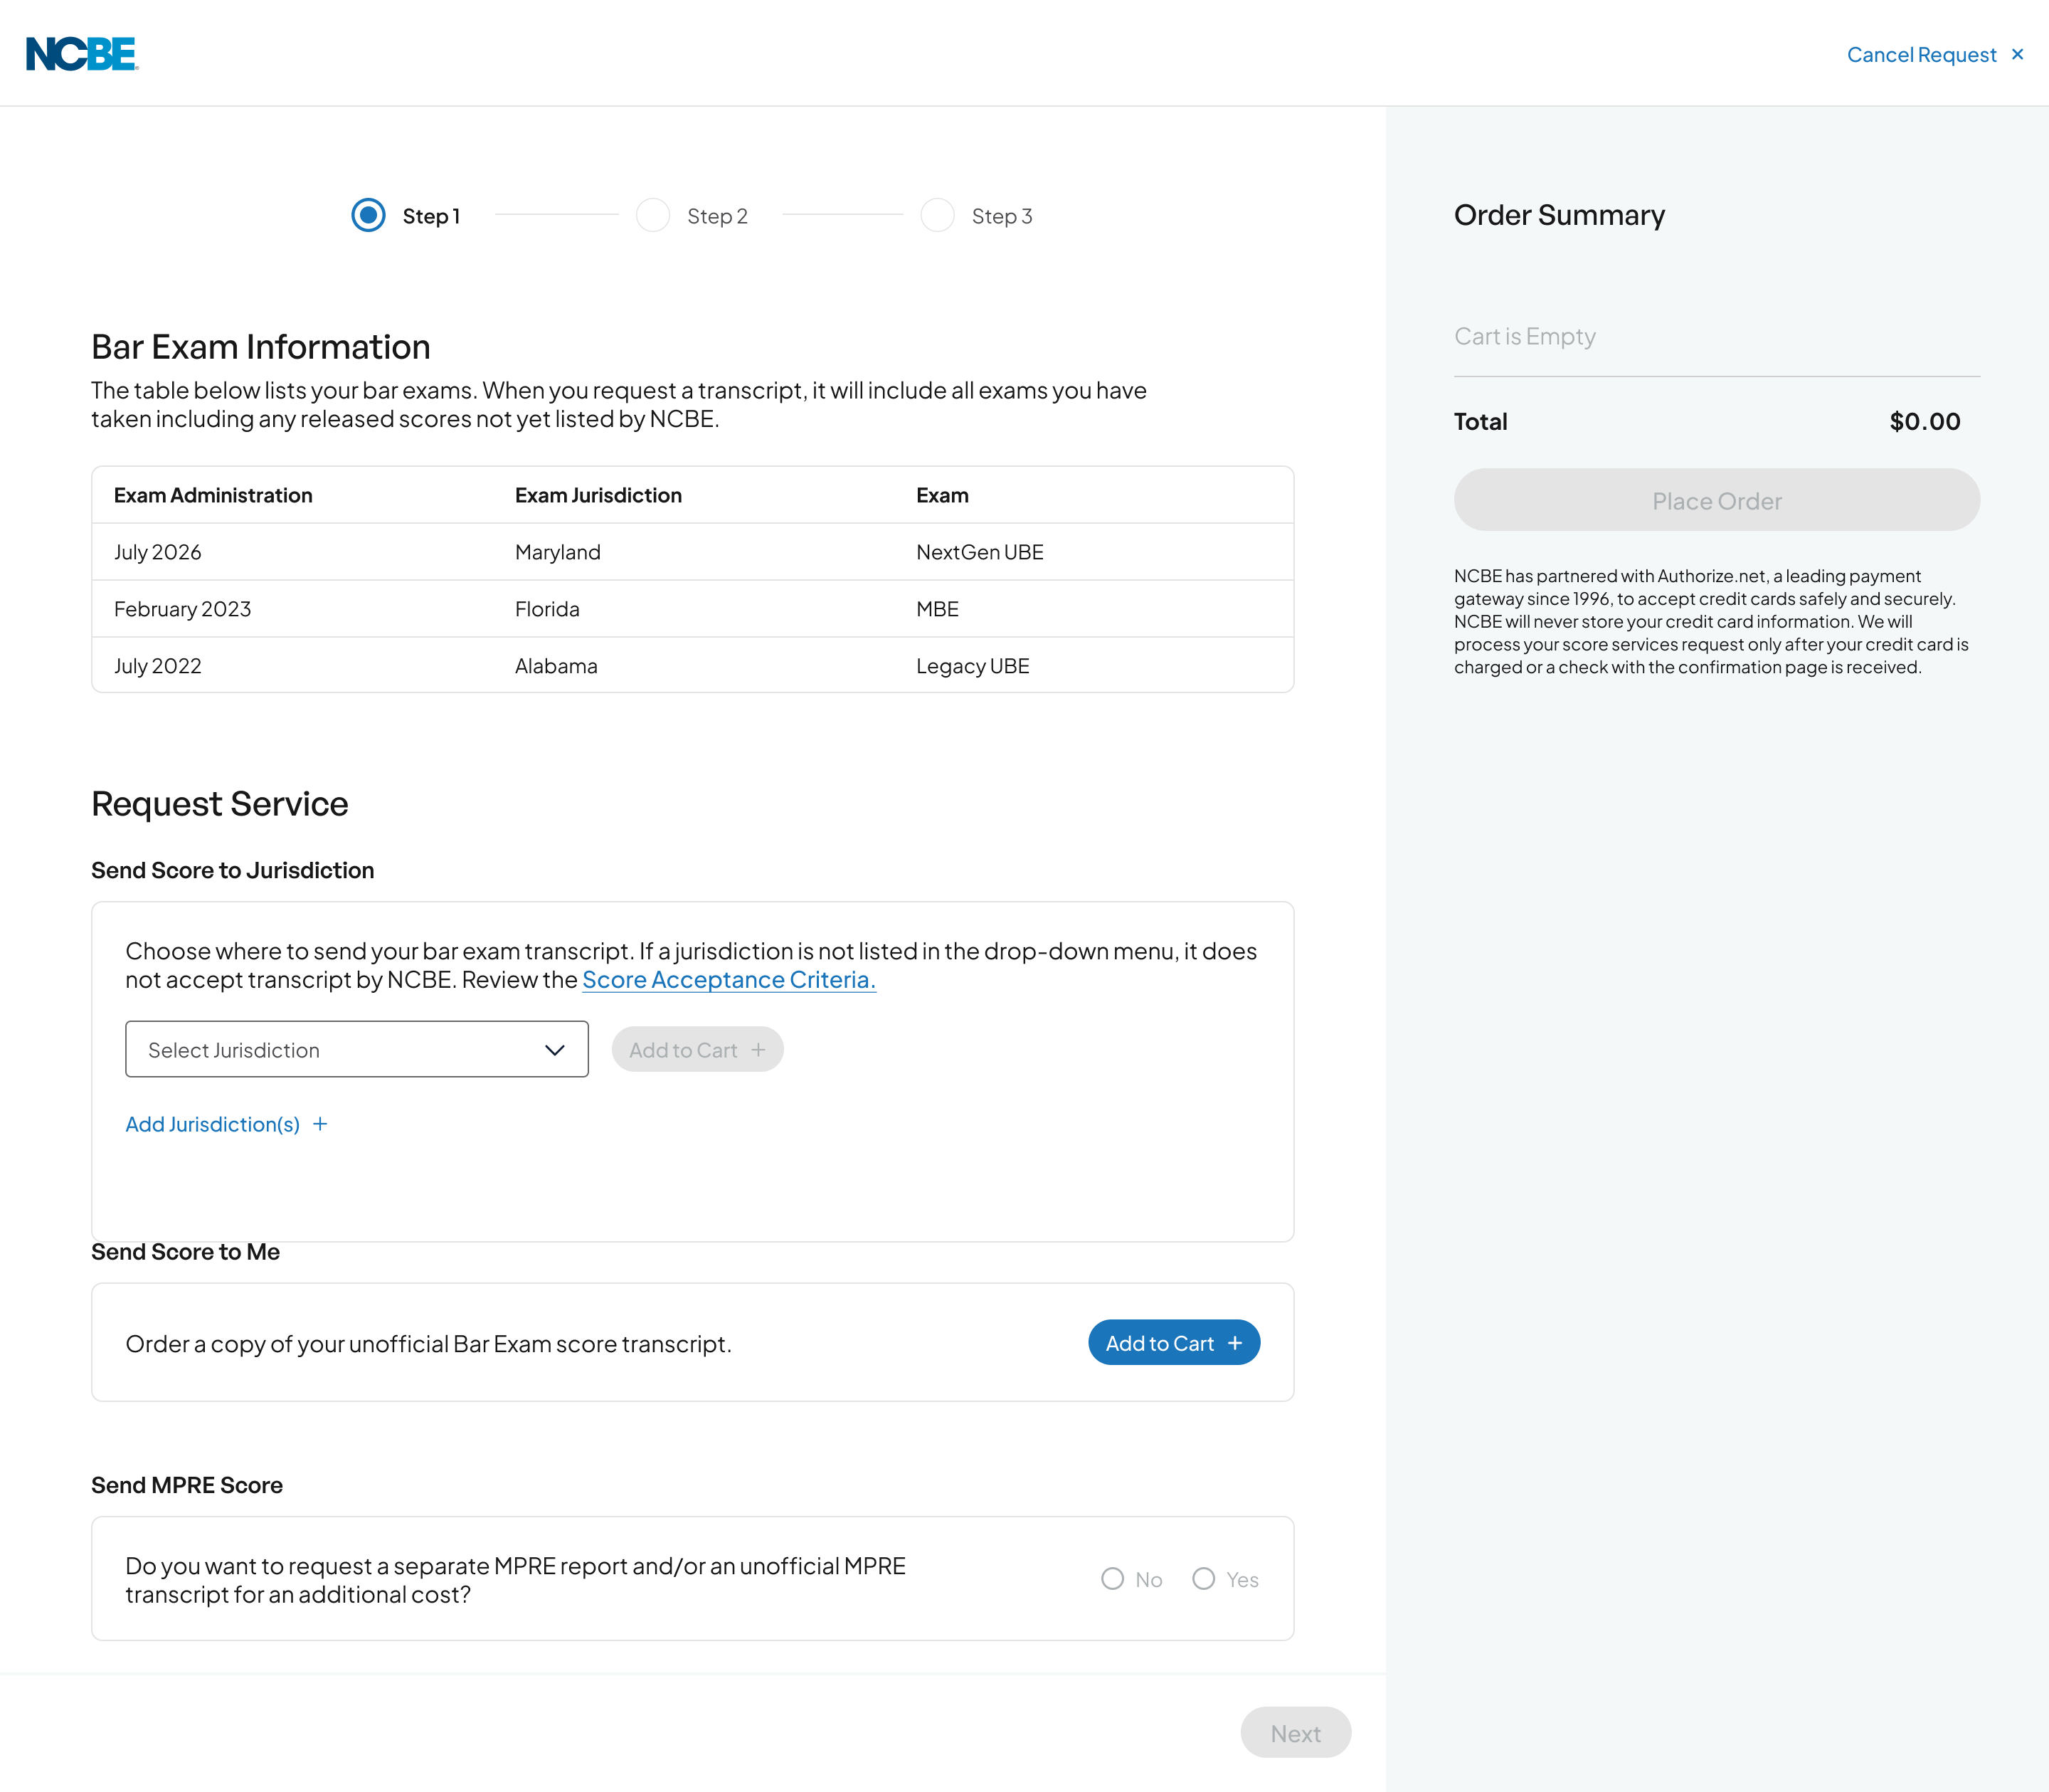Click the Exam Jurisdiction column header
2049x1792 pixels.
click(598, 495)
